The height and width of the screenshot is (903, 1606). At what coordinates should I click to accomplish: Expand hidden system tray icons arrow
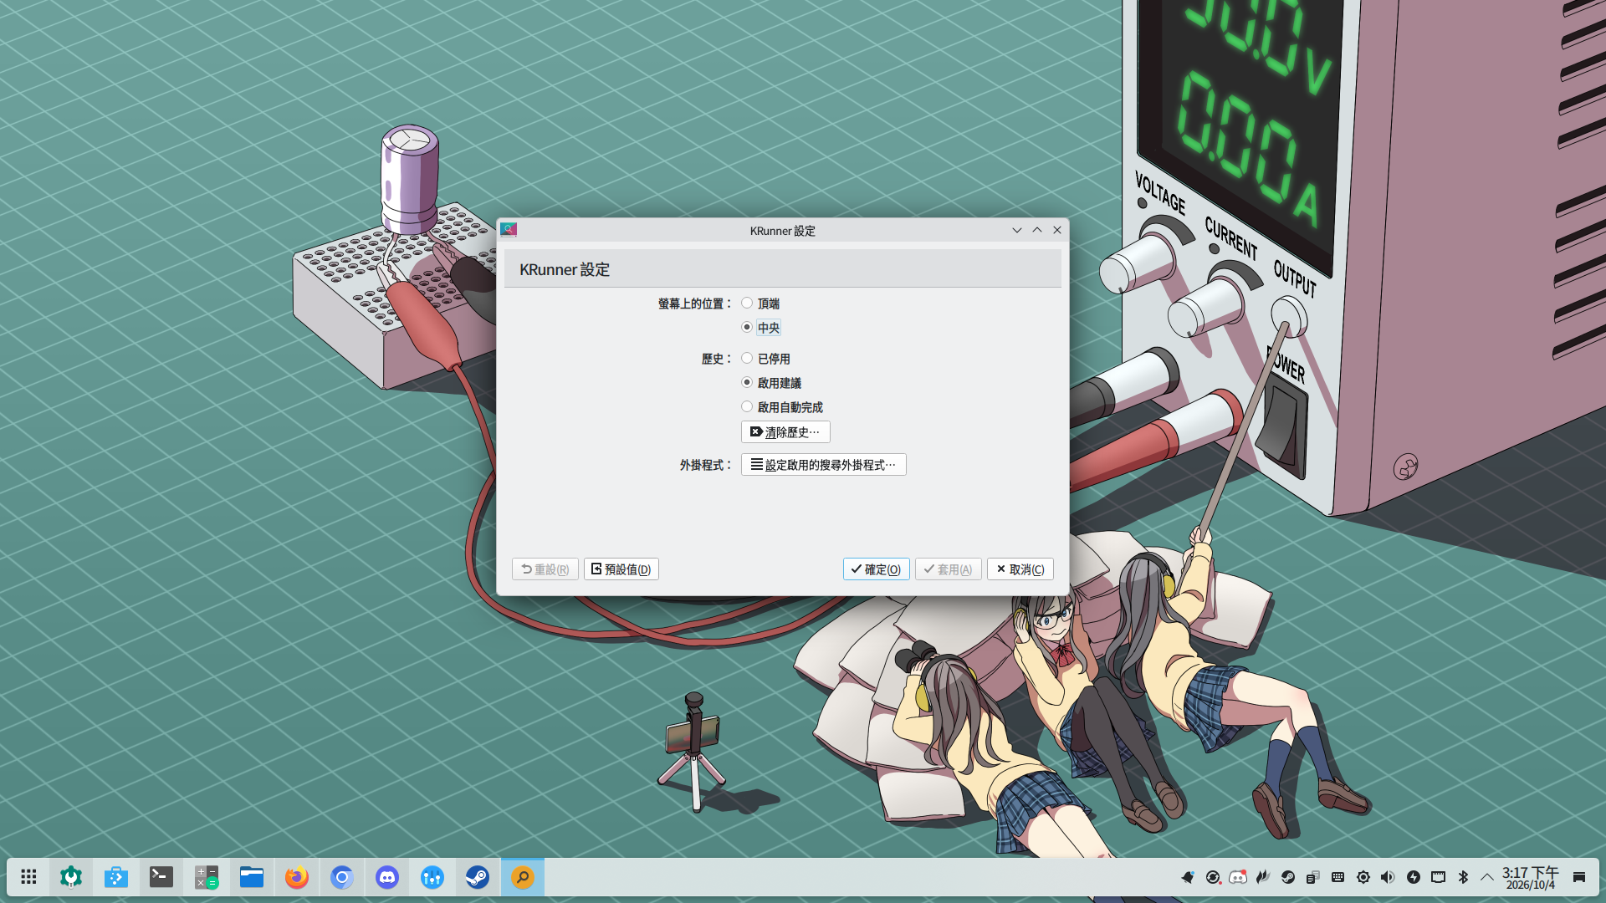coord(1487,877)
